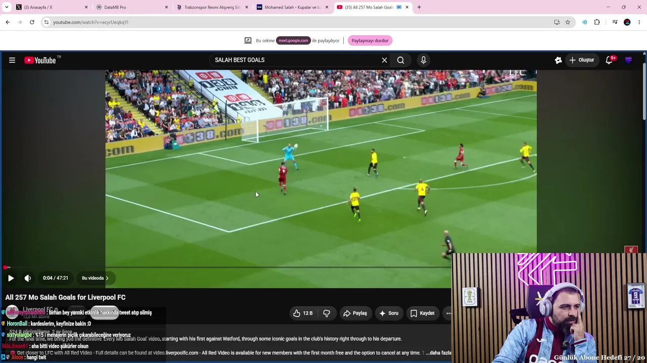
Task: Close the Anasayfa / X tab
Action: (x=86, y=7)
